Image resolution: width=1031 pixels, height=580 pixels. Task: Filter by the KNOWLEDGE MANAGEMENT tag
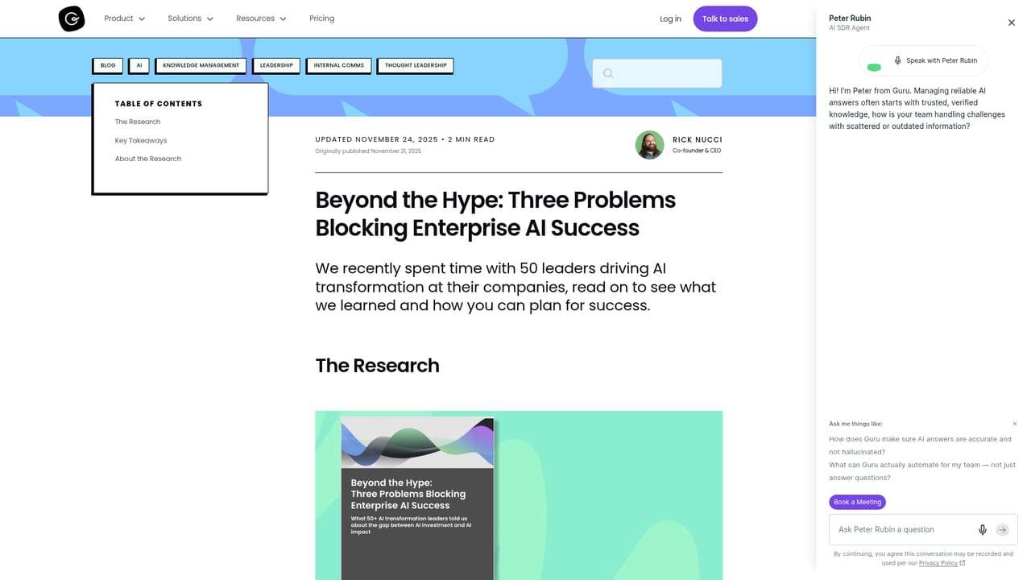tap(201, 65)
